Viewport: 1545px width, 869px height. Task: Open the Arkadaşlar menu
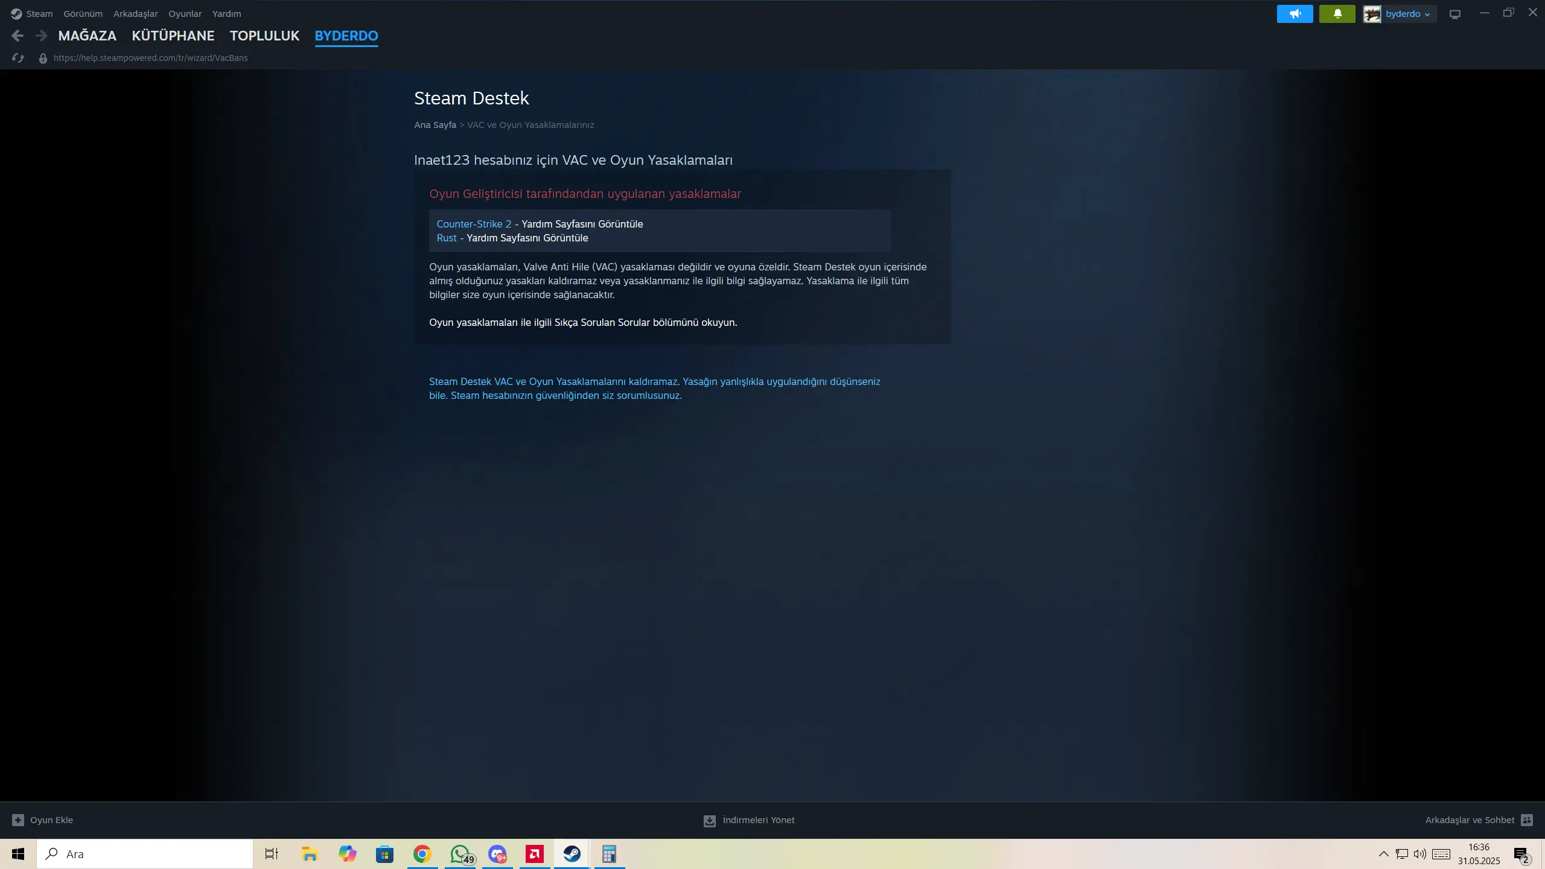135,13
